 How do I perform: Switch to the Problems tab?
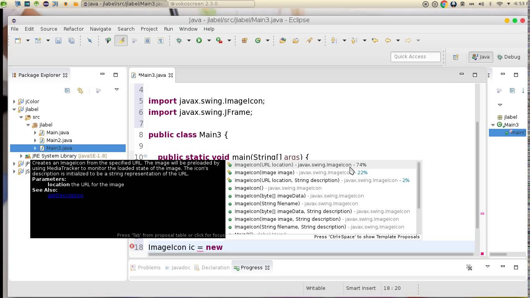coord(145,268)
